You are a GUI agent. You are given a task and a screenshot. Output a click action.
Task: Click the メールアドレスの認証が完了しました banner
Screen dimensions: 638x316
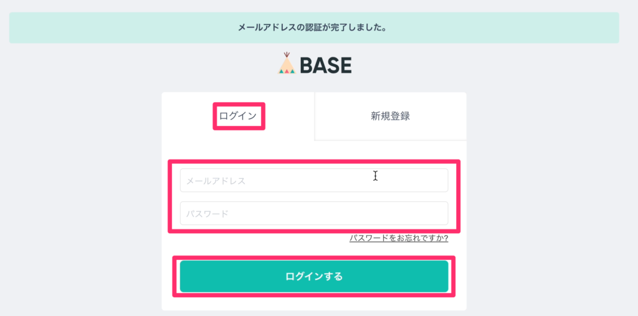[313, 28]
